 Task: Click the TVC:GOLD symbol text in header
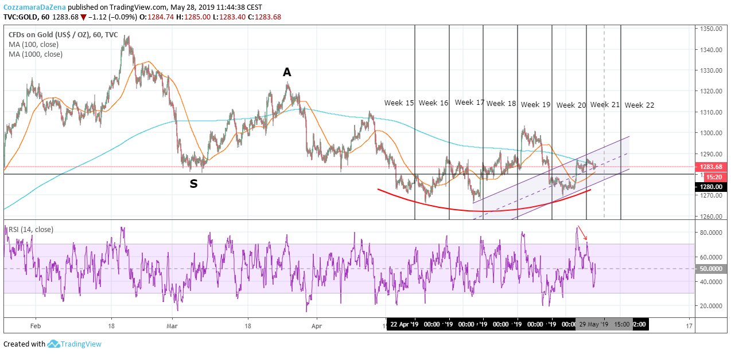point(21,17)
